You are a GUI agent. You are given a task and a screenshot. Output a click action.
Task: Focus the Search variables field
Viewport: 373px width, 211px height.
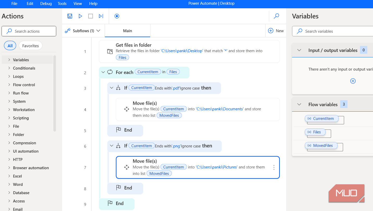(333, 31)
